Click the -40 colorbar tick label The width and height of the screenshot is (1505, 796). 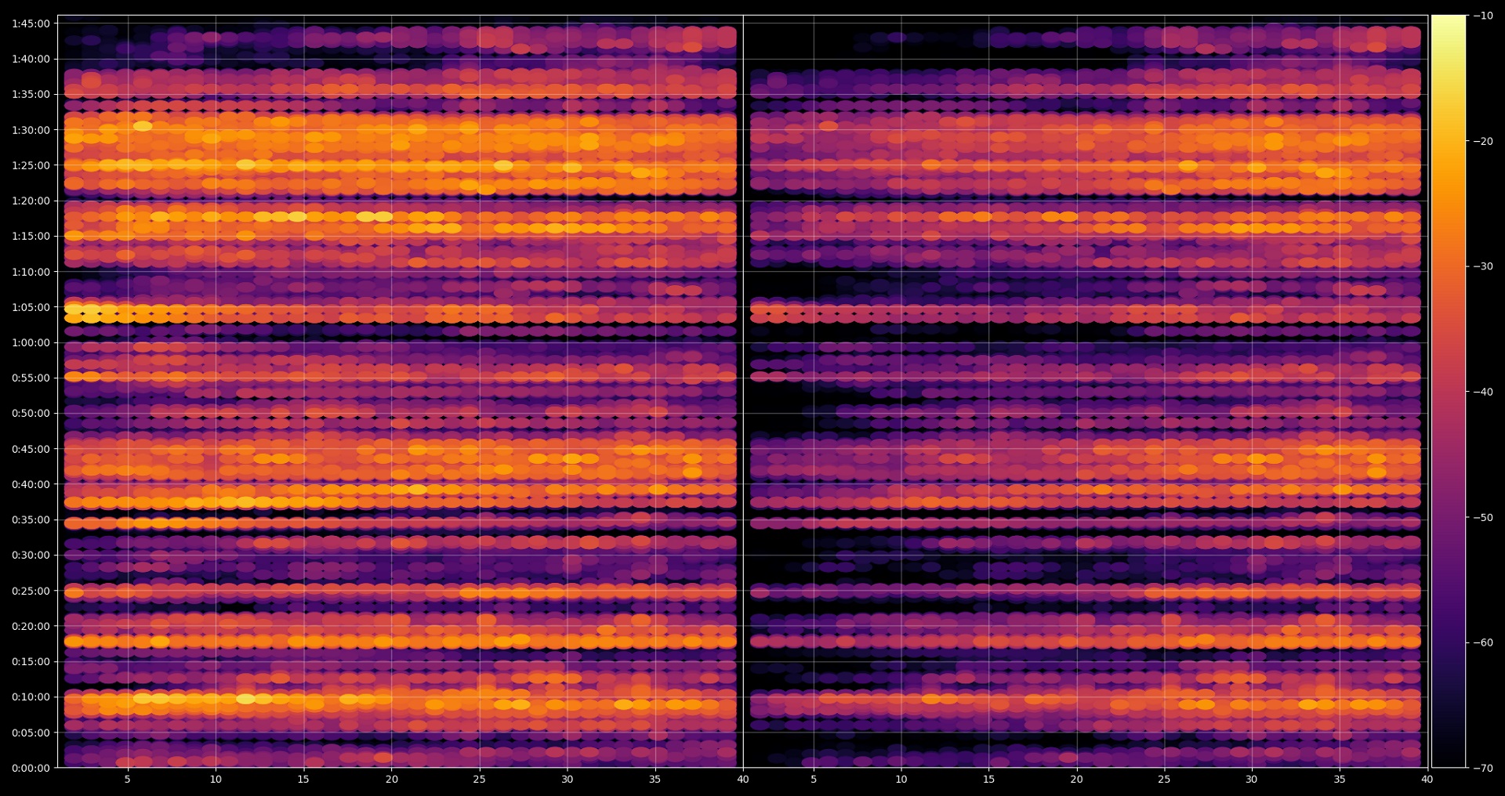tap(1483, 392)
